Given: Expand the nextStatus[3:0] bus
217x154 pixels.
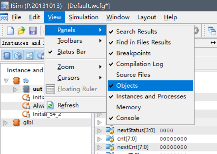Looking at the screenshot, I should pyautogui.click(x=100, y=131).
